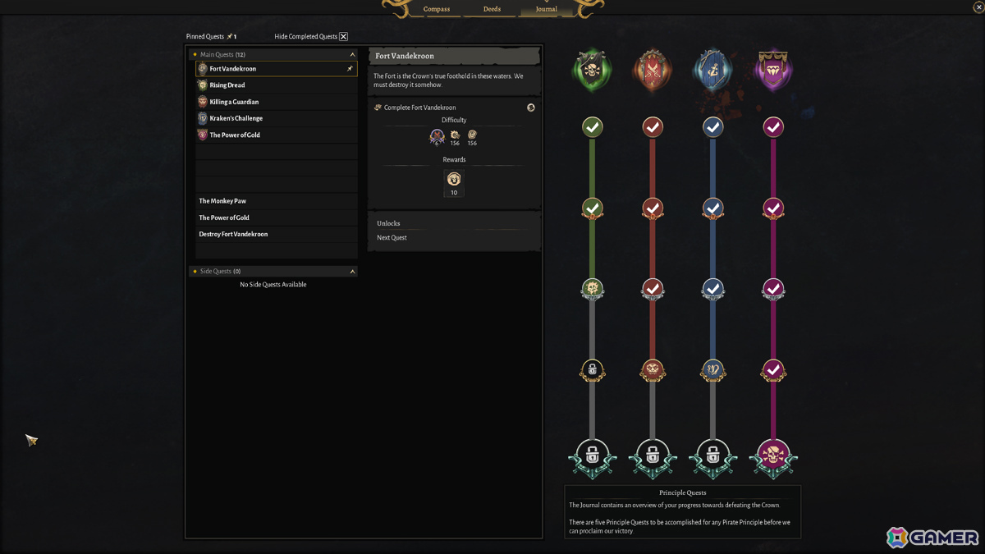Open the Journal tab
The image size is (985, 554).
click(x=546, y=9)
